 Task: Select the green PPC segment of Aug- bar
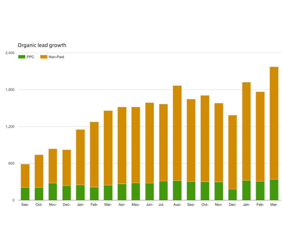click(177, 190)
